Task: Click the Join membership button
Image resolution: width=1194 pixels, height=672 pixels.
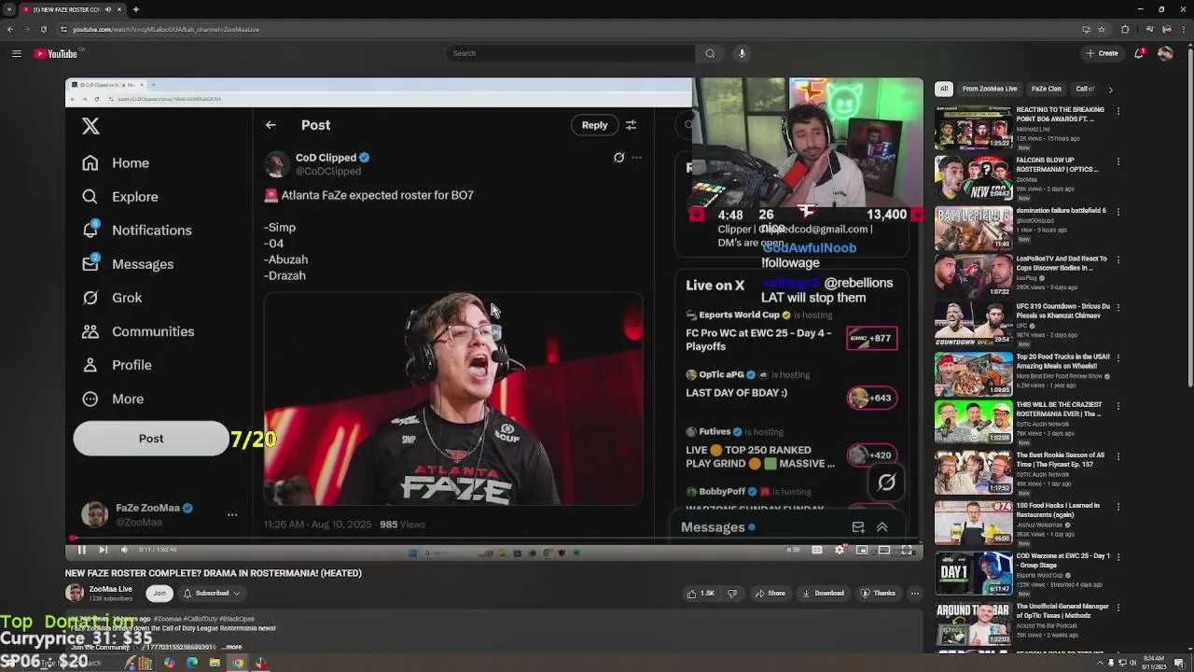Action: (x=160, y=594)
